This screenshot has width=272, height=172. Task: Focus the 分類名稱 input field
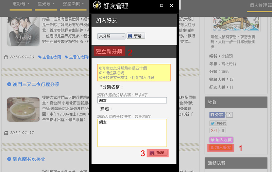[x=132, y=100]
